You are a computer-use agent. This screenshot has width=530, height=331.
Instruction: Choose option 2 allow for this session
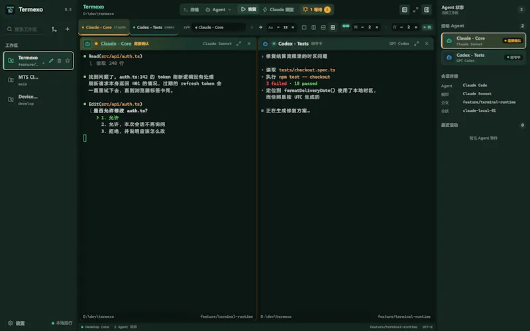(x=133, y=124)
